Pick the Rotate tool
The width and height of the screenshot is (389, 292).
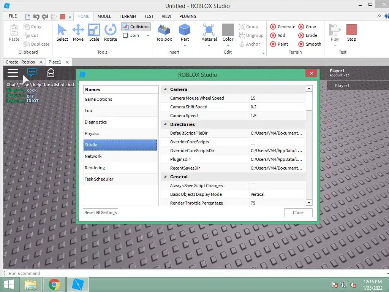tap(111, 30)
